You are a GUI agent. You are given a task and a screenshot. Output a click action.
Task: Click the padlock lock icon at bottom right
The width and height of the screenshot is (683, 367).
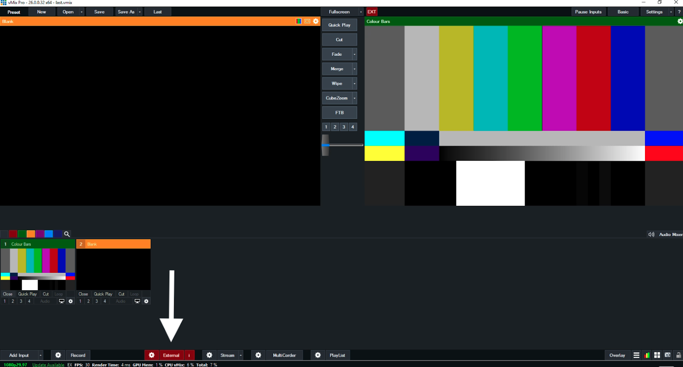678,355
